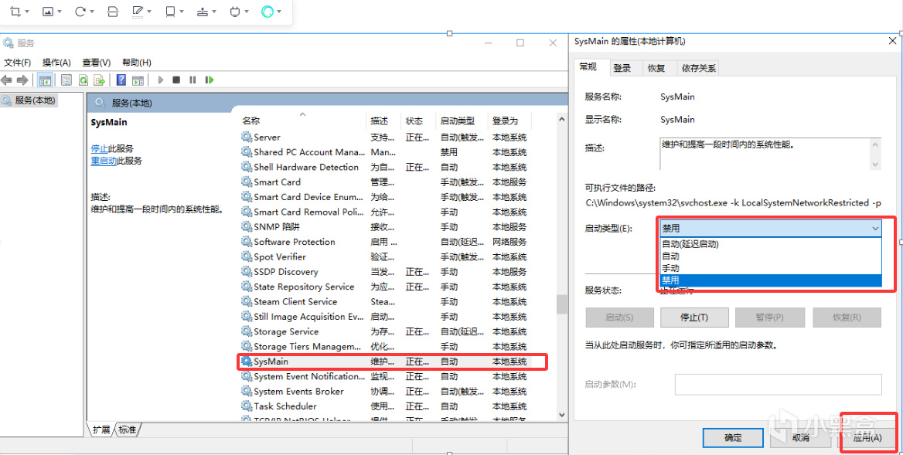The height and width of the screenshot is (455, 903).
Task: Open the 操作(A) menu
Action: [56, 62]
